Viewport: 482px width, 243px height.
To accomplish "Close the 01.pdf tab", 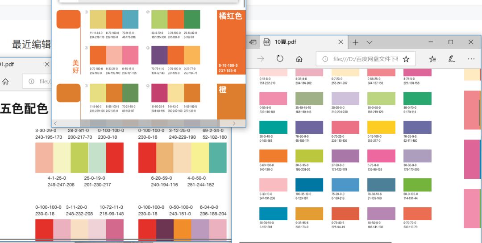I will tap(47, 64).
